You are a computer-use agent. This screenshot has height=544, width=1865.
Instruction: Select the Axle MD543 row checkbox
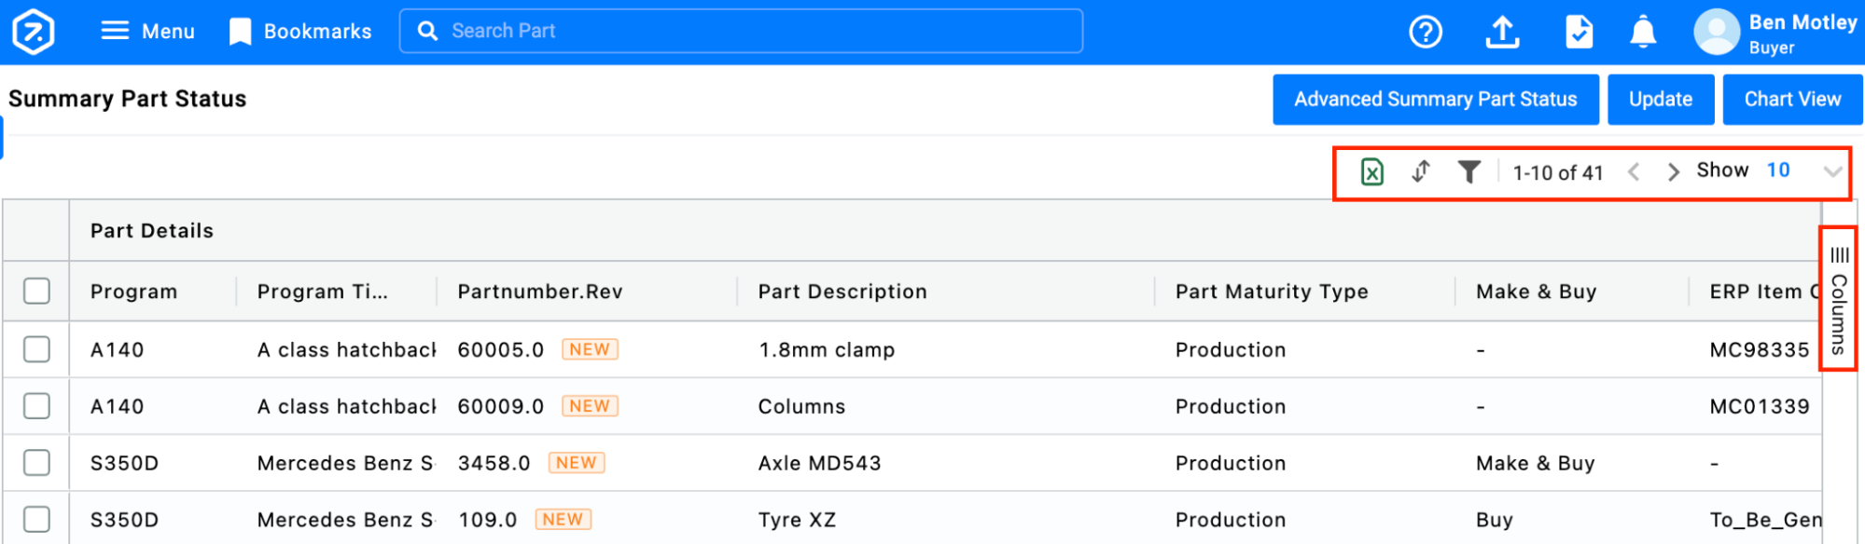click(x=36, y=463)
